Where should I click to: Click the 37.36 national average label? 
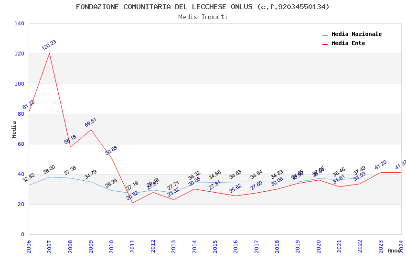70,171
